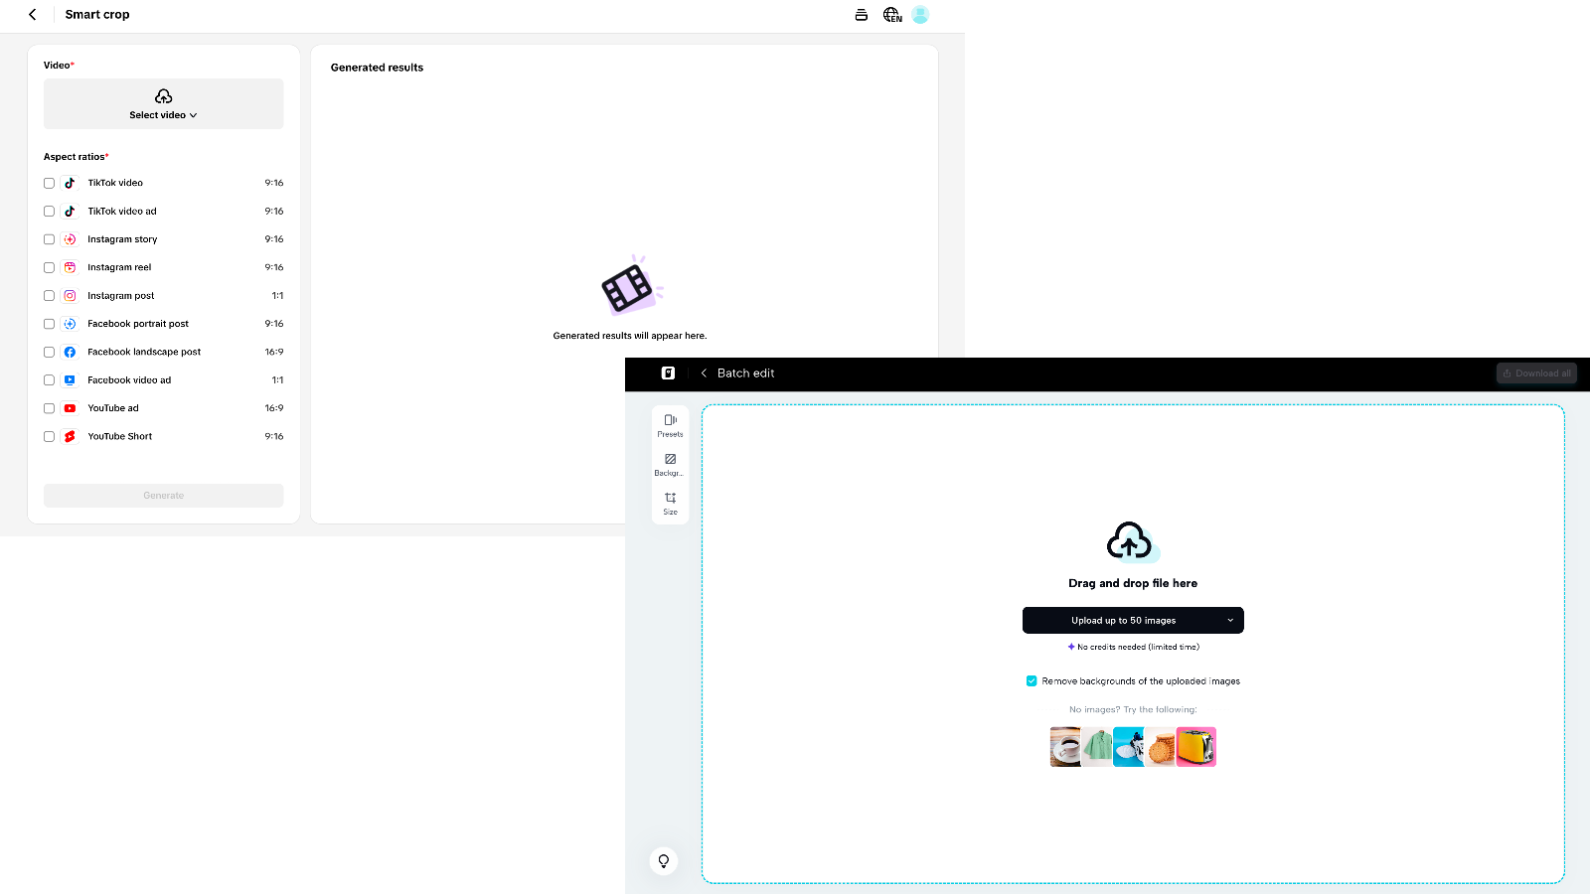This screenshot has width=1590, height=894.
Task: Click the Instagram icon beside Instagram story
Action: coord(69,238)
